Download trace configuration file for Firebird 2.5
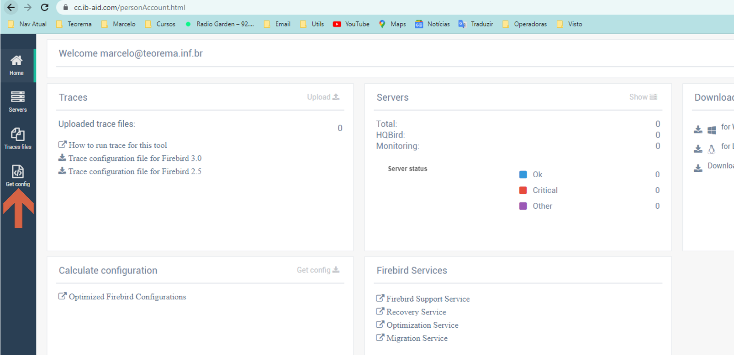 130,171
